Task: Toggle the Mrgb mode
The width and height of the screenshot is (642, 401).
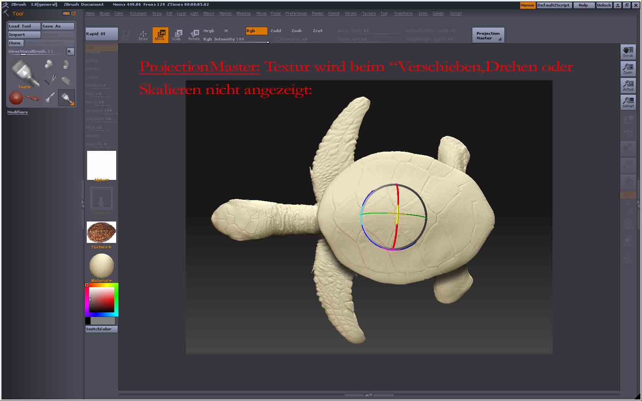Action: pyautogui.click(x=209, y=31)
